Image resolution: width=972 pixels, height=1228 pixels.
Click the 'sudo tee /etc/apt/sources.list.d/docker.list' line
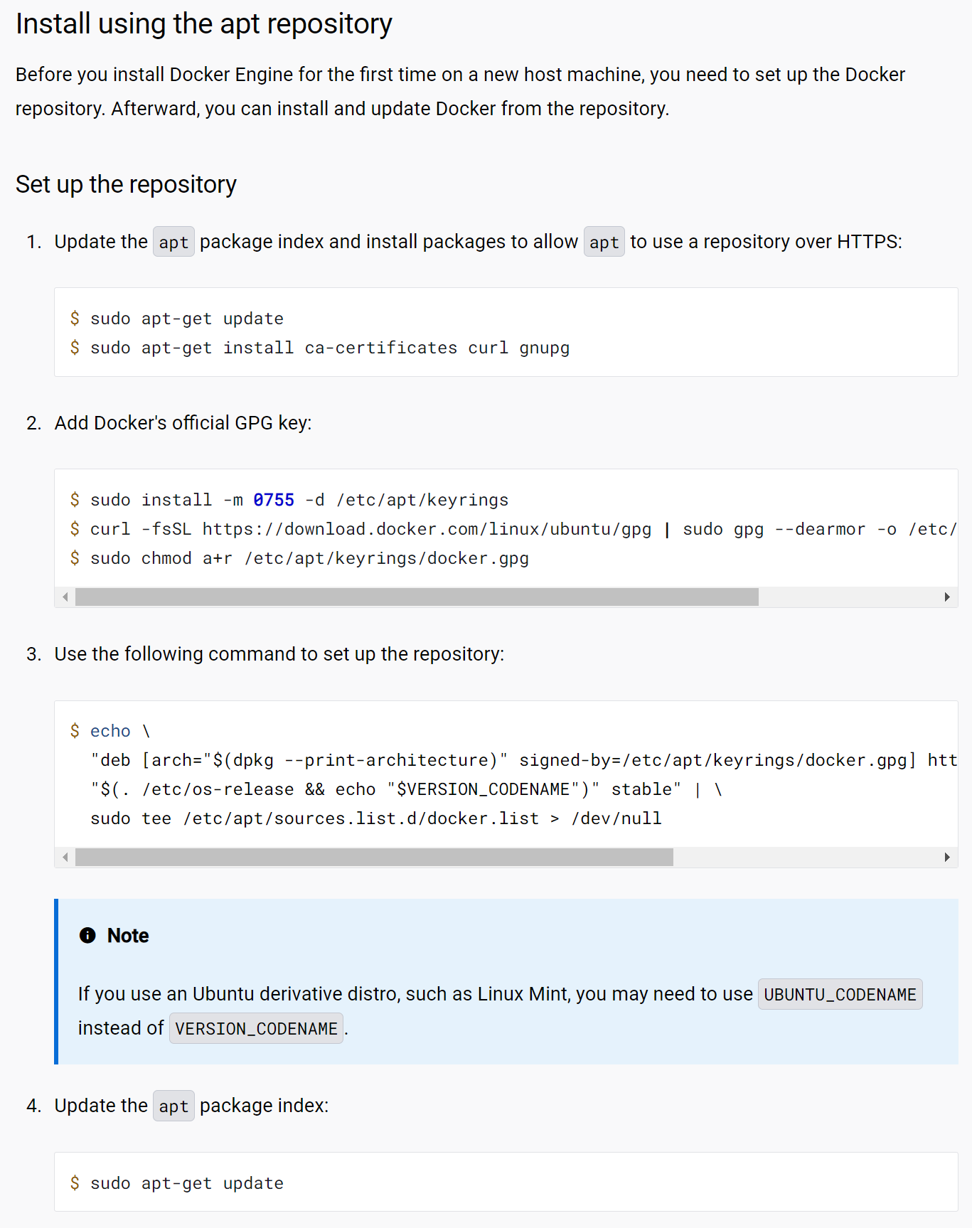[375, 818]
